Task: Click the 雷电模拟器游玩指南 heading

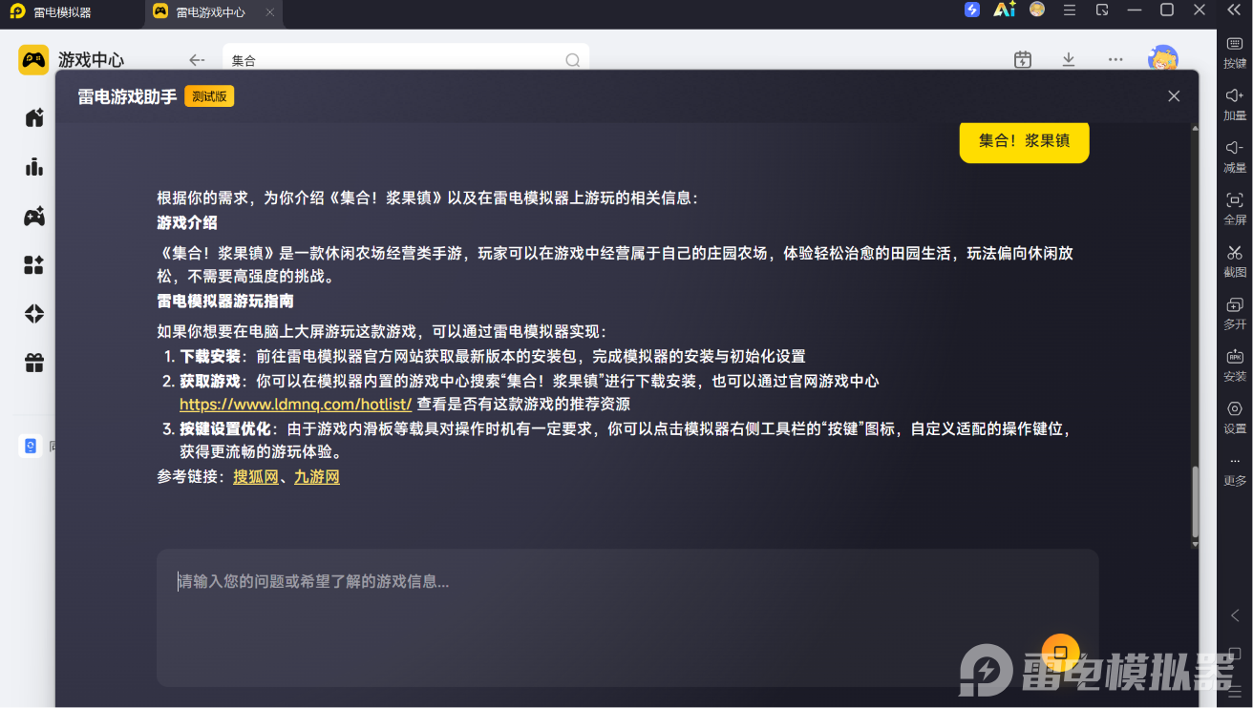Action: [225, 302]
